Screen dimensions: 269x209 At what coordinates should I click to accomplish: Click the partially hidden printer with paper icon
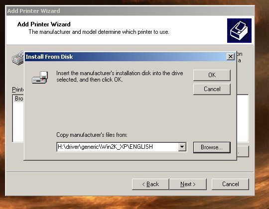[18, 58]
